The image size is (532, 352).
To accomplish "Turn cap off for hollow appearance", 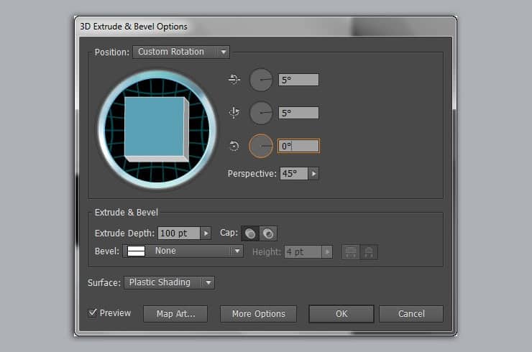I will [268, 233].
